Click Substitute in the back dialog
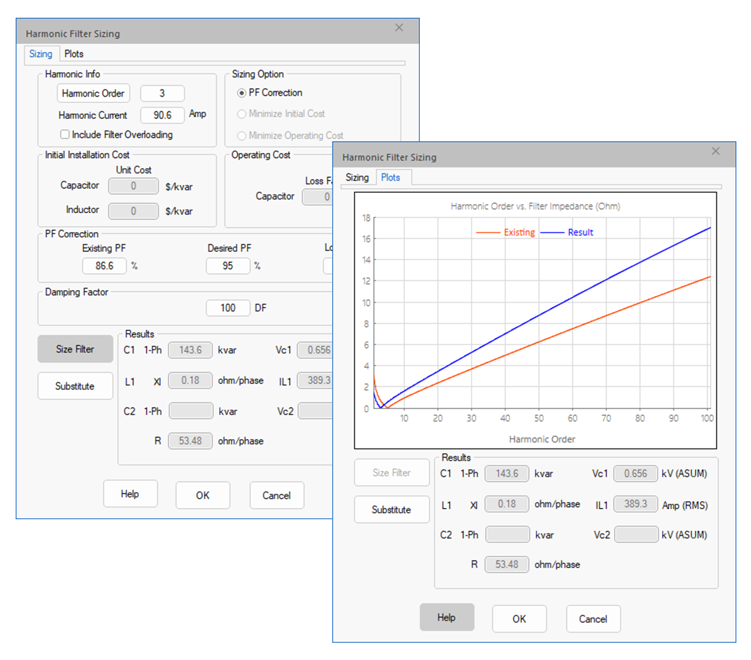Screen dimensions: 751x660 [75, 386]
